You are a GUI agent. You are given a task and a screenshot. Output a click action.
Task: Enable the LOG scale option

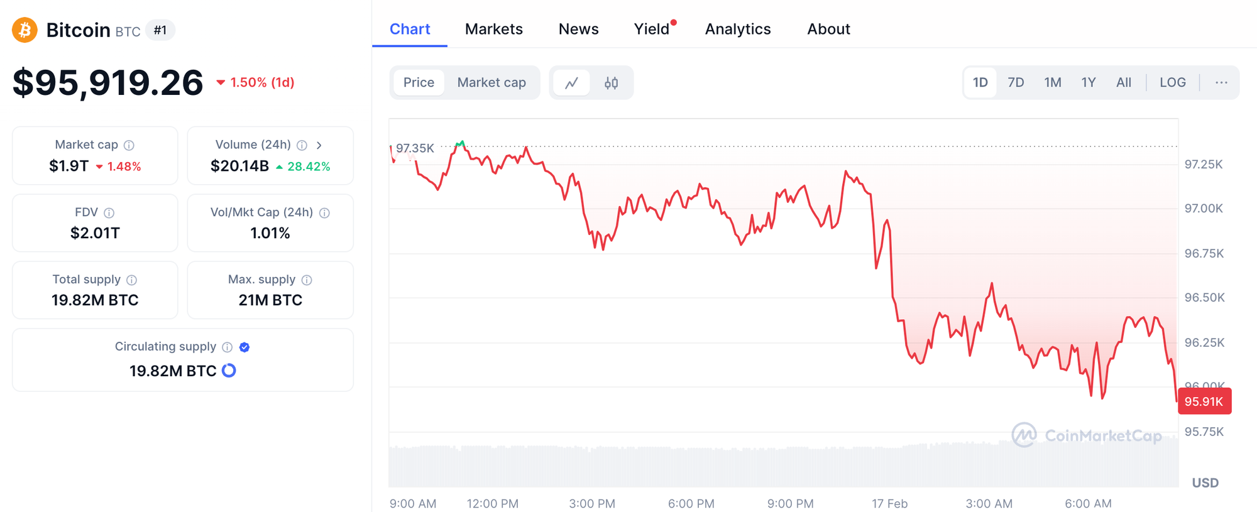pyautogui.click(x=1172, y=83)
